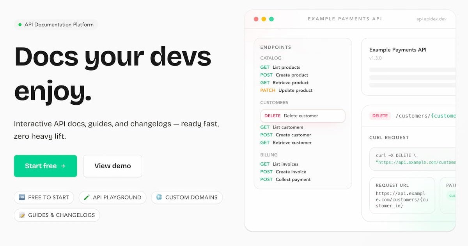Click the yellow window dot in mockup
Screen dimensions: 468x246
click(x=264, y=19)
